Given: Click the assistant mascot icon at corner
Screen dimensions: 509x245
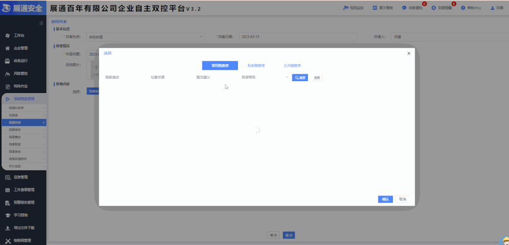Looking at the screenshot, I should point(505,240).
